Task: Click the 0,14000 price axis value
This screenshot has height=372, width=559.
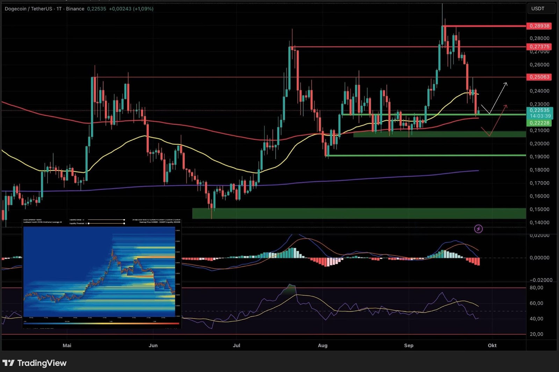Action: (x=539, y=222)
